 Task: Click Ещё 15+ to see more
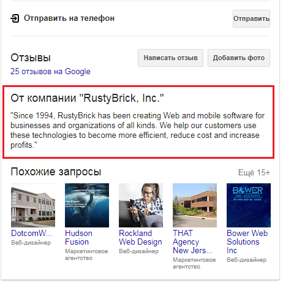(254, 172)
